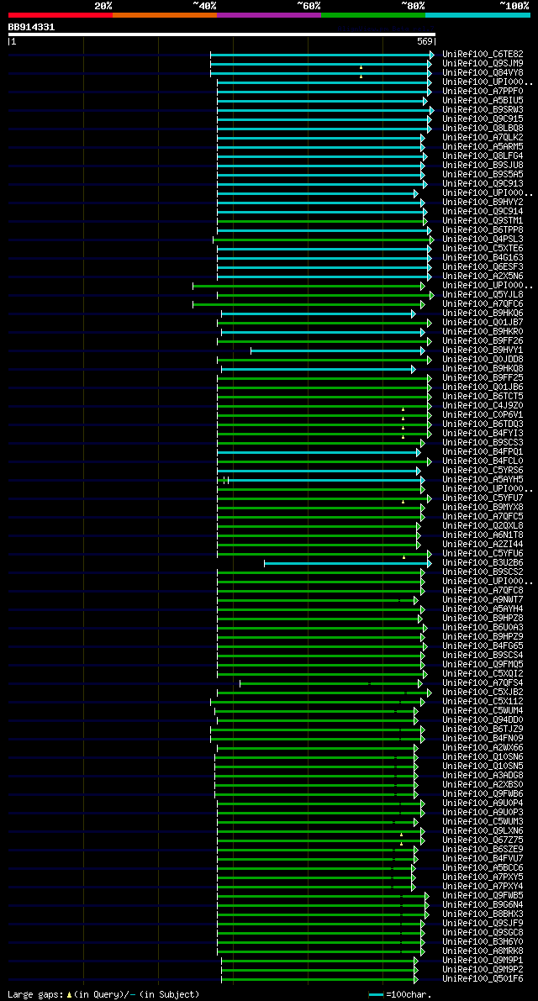Image resolution: width=538 pixels, height=1001 pixels.
Task: Select the UniRef100_A6N1T8 label
Action: point(483,535)
